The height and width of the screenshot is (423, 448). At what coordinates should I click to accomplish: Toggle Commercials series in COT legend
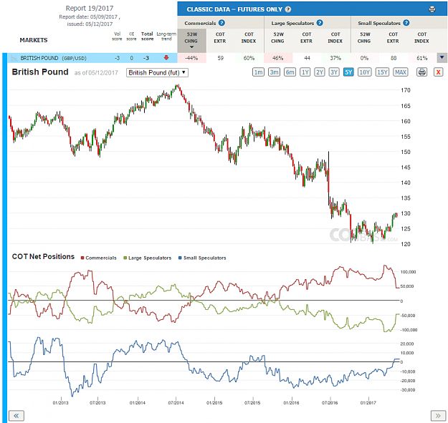click(x=99, y=258)
